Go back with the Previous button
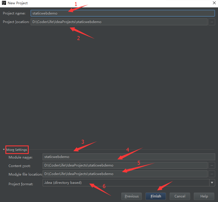218x202 pixels. coord(132,196)
